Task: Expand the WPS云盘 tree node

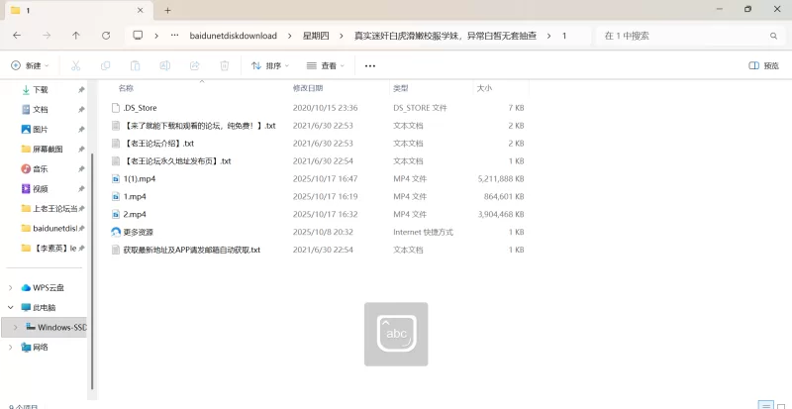Action: 11,287
